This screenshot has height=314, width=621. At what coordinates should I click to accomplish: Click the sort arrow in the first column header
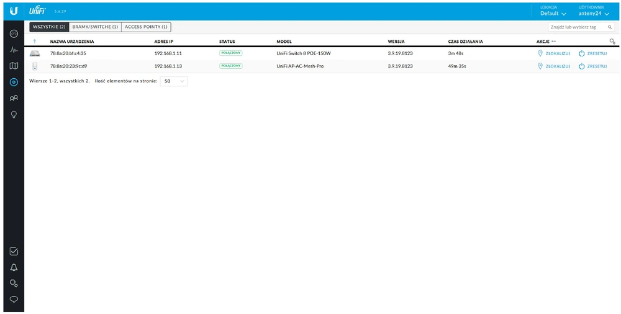[35, 42]
